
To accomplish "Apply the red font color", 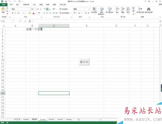I will click(33, 13).
